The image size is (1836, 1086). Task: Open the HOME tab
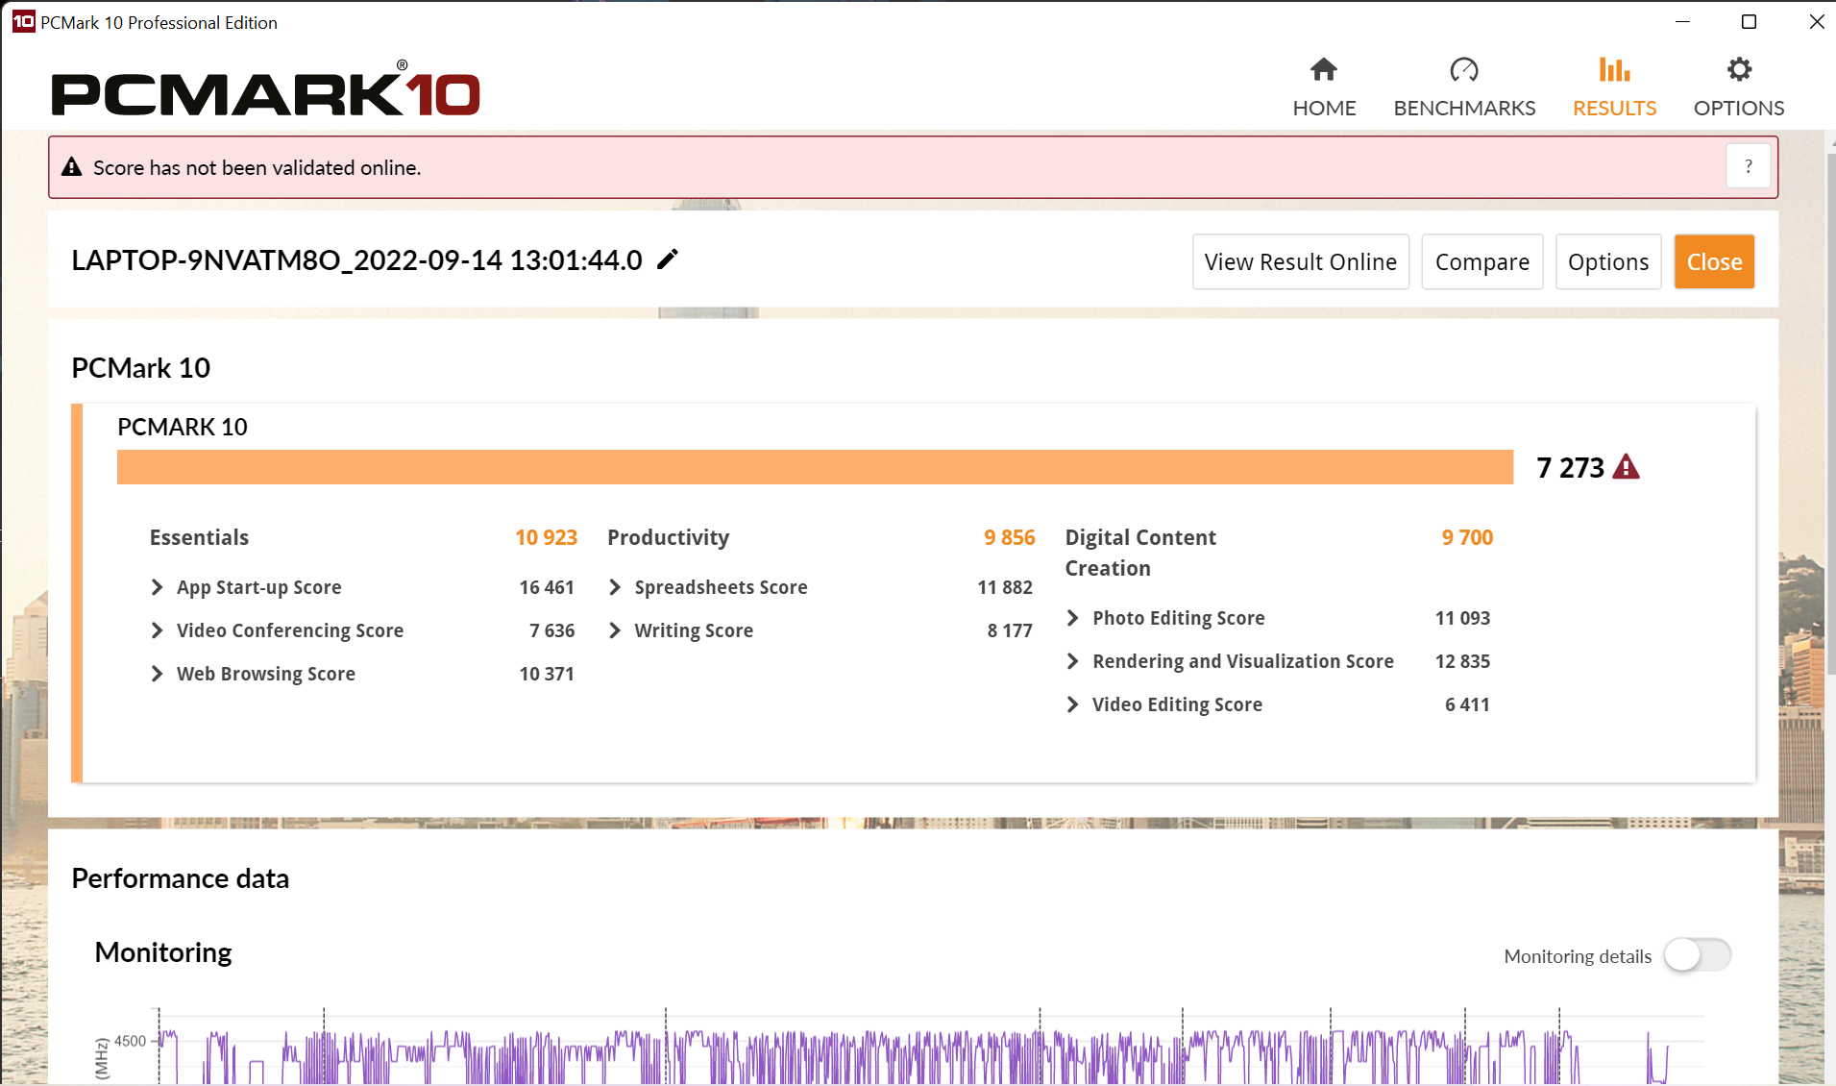click(1324, 86)
